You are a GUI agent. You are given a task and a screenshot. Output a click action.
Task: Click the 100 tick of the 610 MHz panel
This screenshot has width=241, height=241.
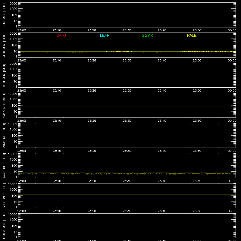(14, 75)
